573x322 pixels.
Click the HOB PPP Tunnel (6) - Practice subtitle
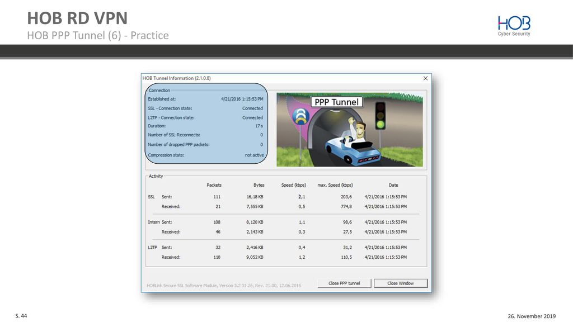98,35
